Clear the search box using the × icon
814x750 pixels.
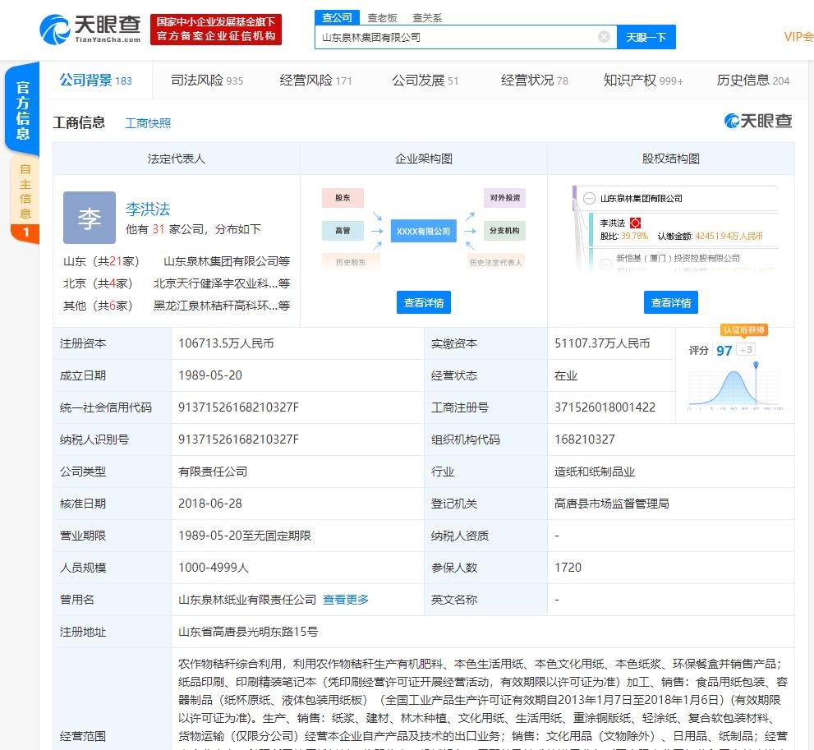[602, 37]
